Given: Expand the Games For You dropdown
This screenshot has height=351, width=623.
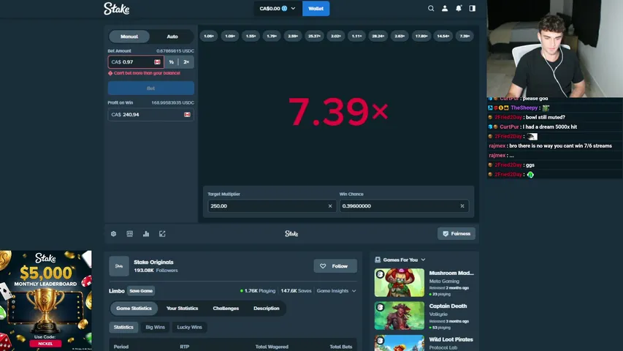Looking at the screenshot, I should 423,260.
